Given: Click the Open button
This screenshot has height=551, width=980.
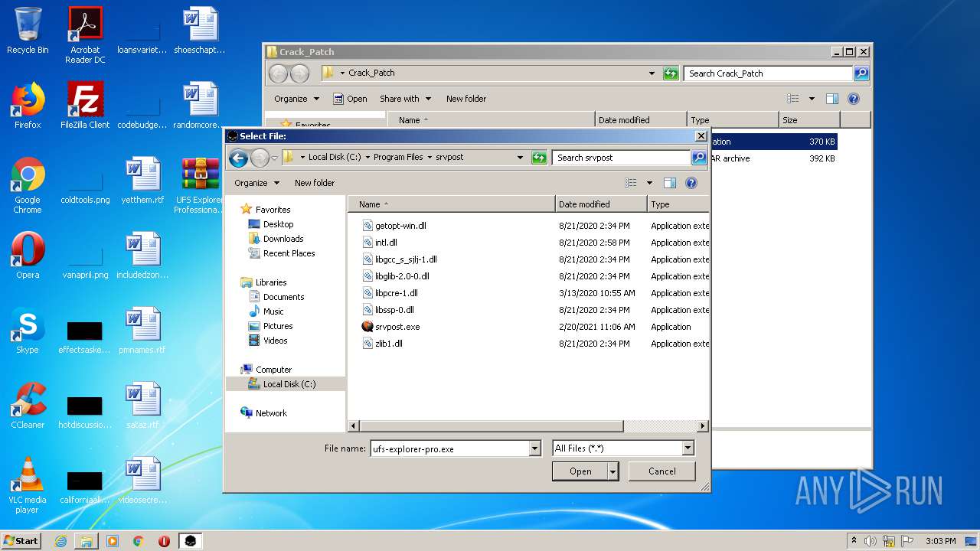Looking at the screenshot, I should pyautogui.click(x=580, y=471).
